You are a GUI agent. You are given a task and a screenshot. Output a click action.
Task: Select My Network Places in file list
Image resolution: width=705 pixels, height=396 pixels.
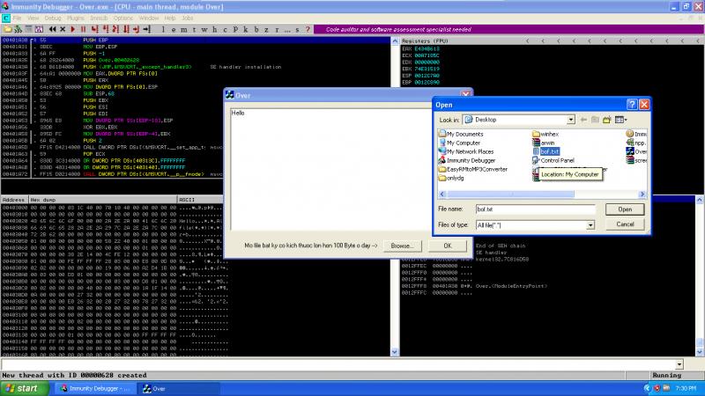click(466, 151)
